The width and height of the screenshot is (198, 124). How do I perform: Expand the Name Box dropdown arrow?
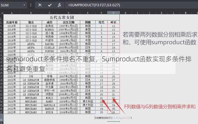point(24,5)
